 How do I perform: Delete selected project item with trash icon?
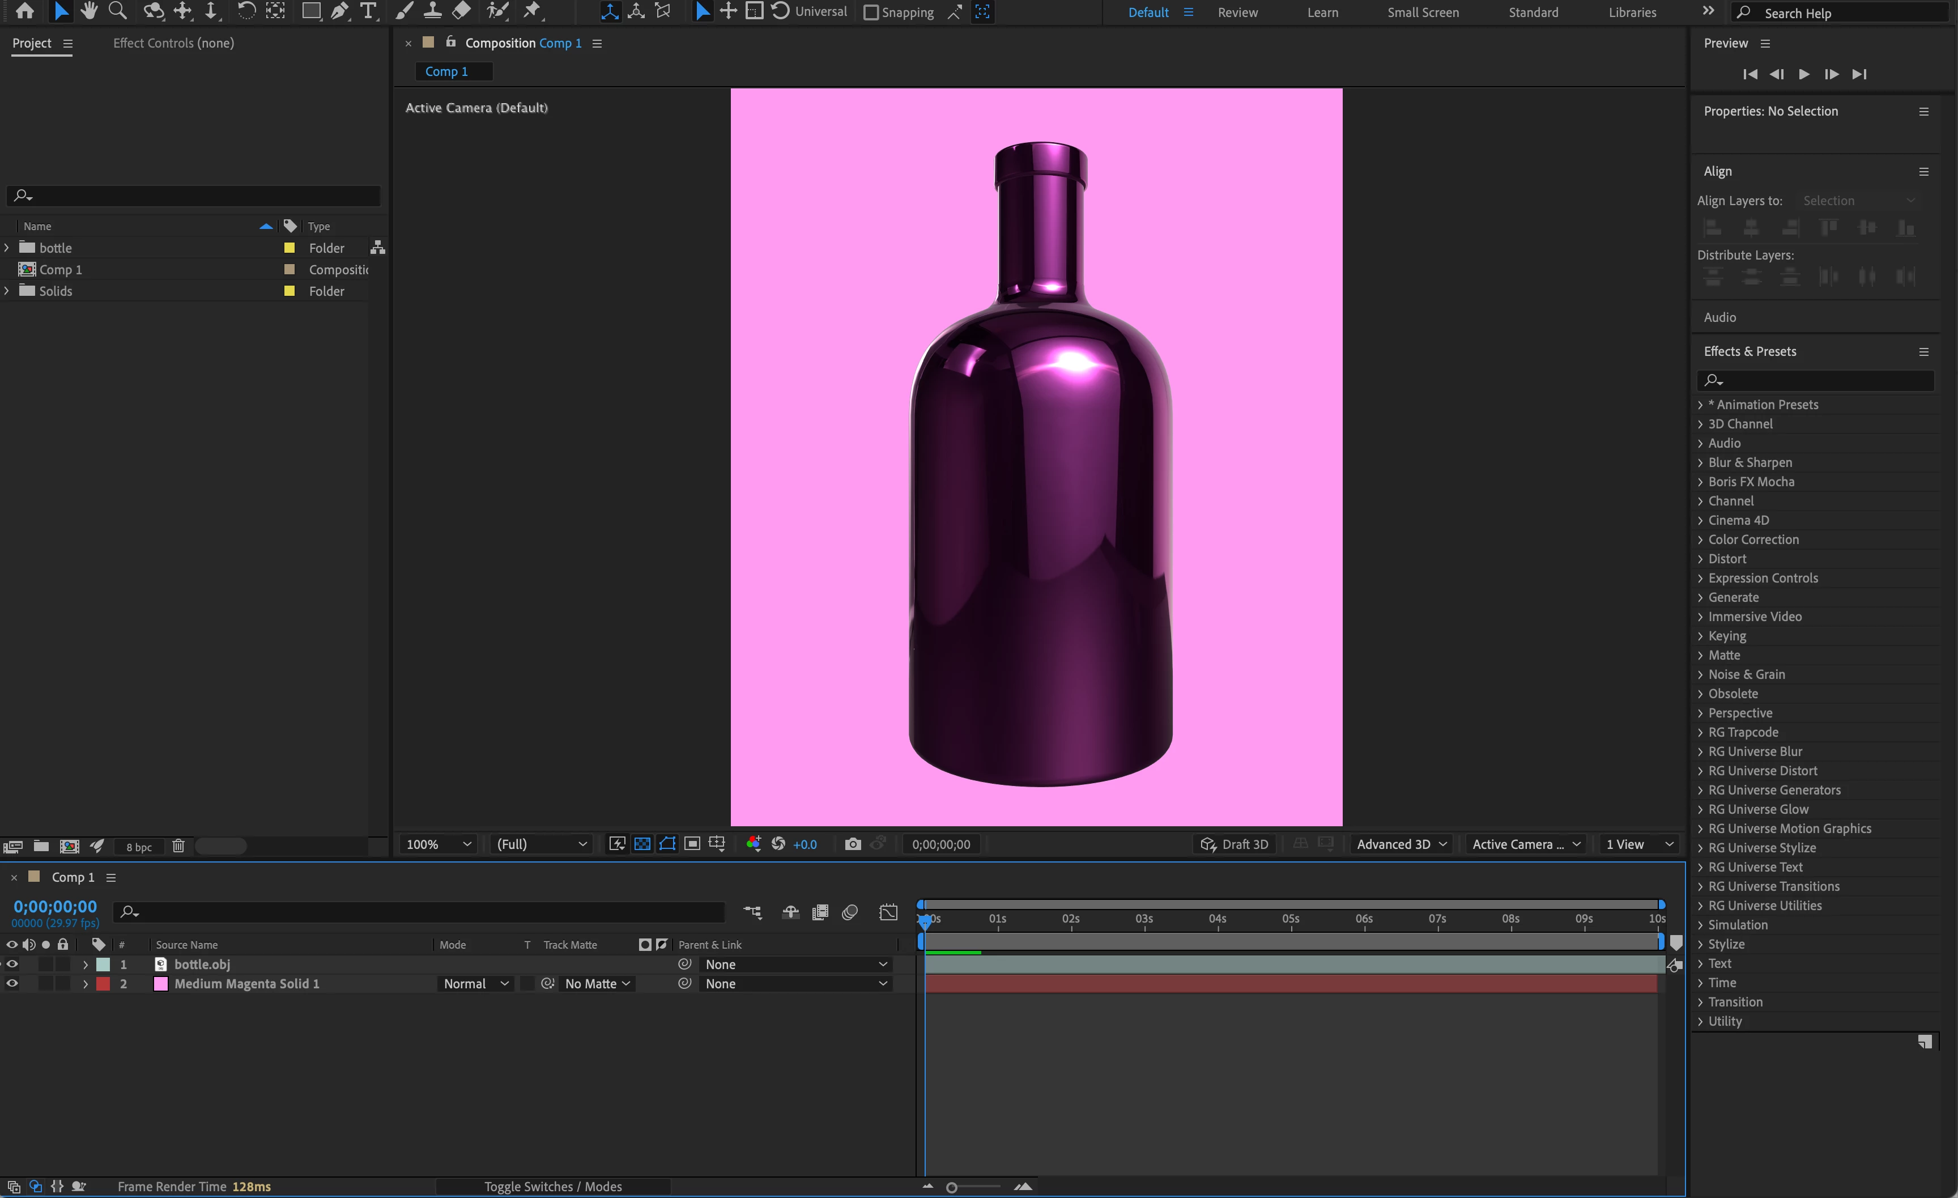(x=178, y=846)
